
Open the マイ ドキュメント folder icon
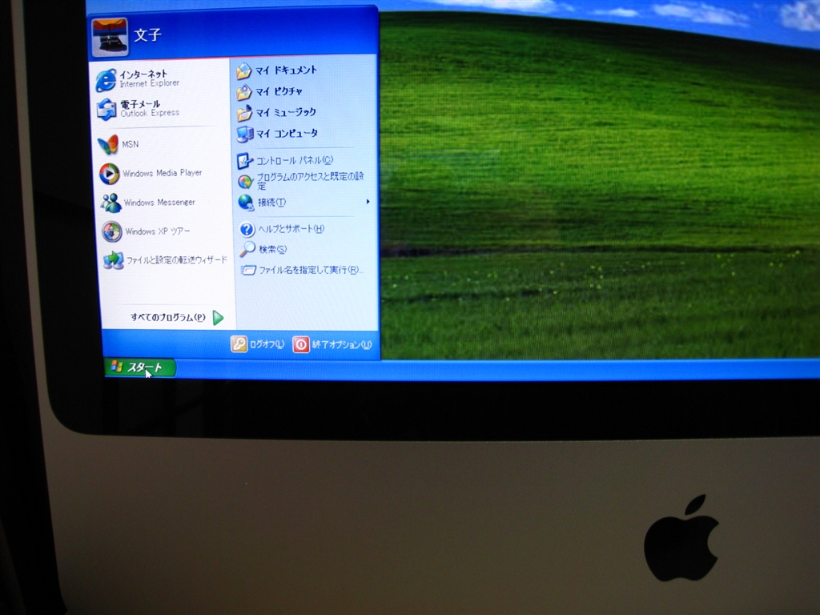click(x=244, y=71)
